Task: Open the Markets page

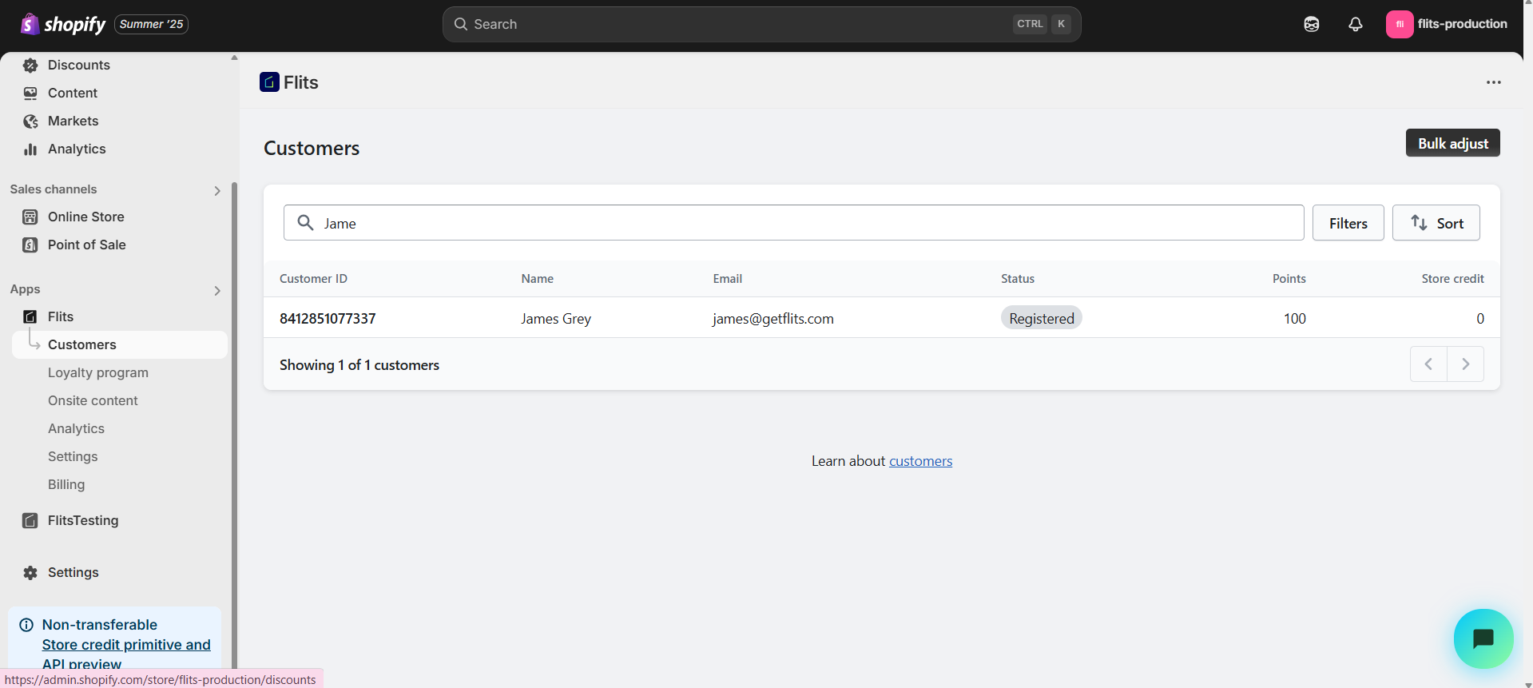Action: point(73,121)
